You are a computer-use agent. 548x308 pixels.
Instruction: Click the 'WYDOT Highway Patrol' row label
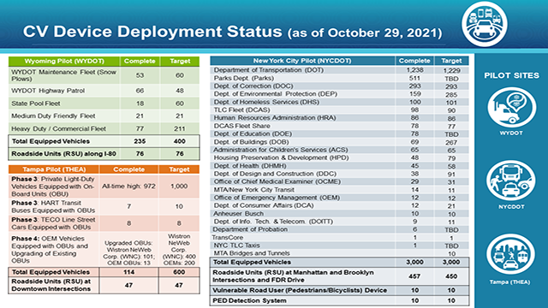48,91
